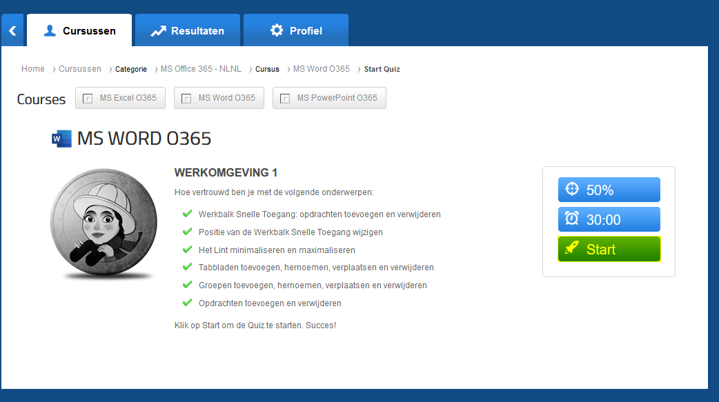Click checkmark beside Werkbalk Snelle Toegang: opdrachten
The height and width of the screenshot is (402, 719).
(187, 214)
